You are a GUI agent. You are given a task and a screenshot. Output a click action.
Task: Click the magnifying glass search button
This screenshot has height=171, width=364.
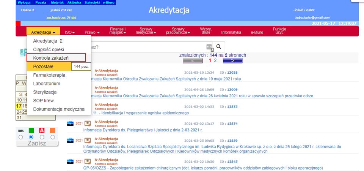pos(218,47)
